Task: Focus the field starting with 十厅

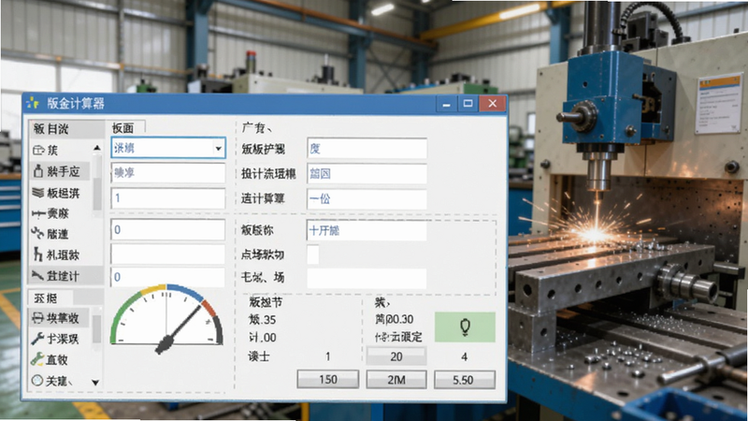Action: click(367, 231)
